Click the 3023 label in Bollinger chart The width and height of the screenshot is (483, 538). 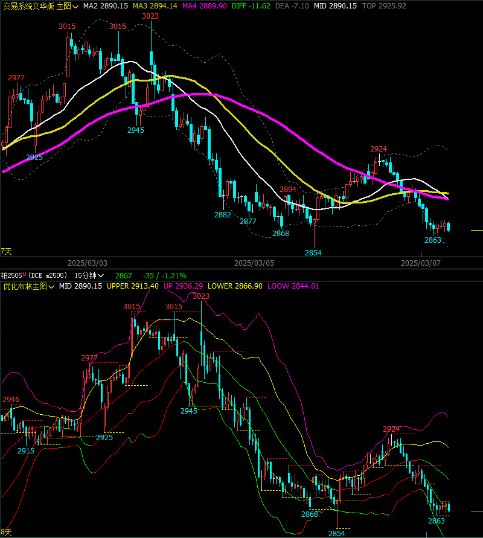pyautogui.click(x=200, y=296)
